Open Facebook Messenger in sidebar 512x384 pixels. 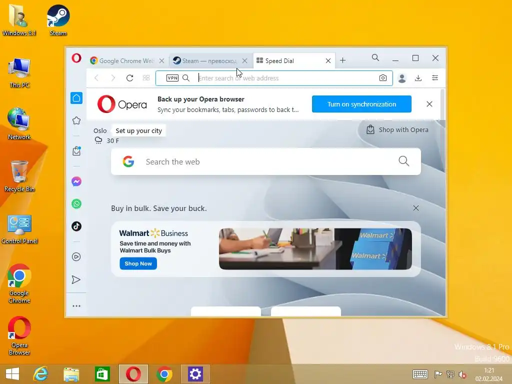pyautogui.click(x=76, y=181)
